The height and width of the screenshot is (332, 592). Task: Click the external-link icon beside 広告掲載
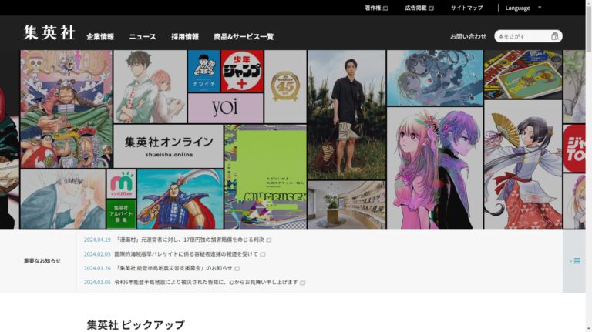point(431,8)
